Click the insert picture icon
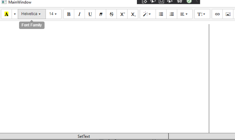235x140 pixels. point(228,14)
